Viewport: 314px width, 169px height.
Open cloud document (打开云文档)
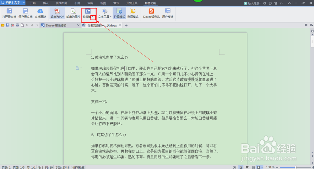tap(9, 13)
